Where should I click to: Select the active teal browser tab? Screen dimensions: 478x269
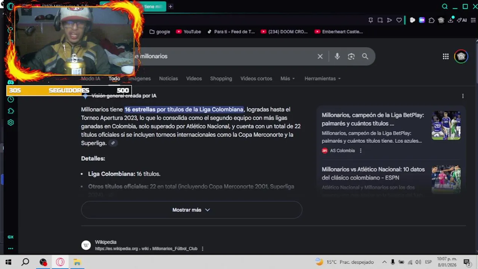[x=154, y=6]
